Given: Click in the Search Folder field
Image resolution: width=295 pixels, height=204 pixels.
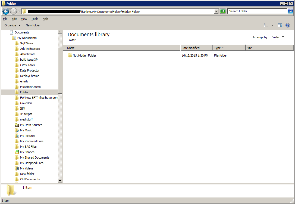Looking at the screenshot, I should [257, 11].
